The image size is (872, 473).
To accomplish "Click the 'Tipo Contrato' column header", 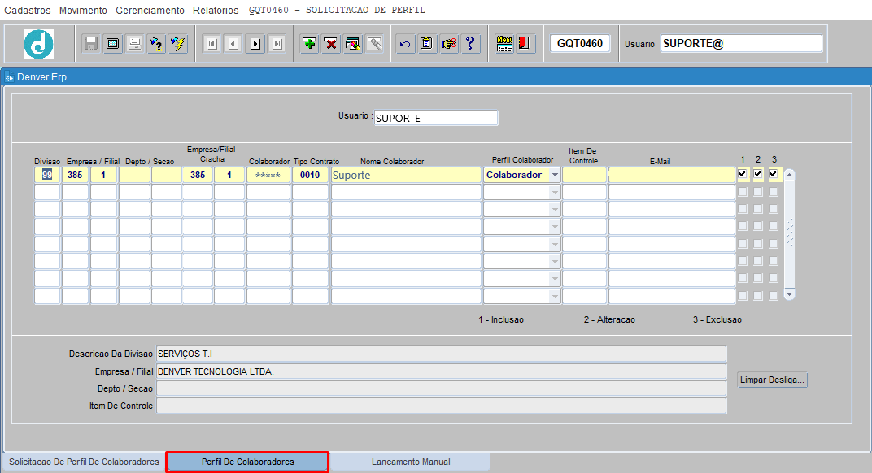I will click(x=316, y=162).
